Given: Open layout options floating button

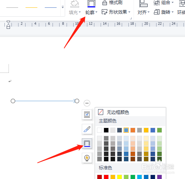Looking at the screenshot, I should 87,115.
